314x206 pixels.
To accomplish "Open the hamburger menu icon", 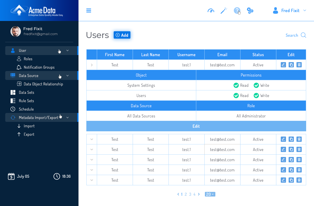I will coord(89,10).
